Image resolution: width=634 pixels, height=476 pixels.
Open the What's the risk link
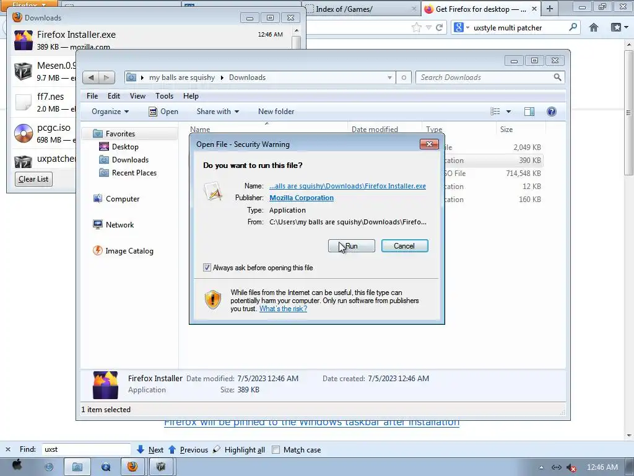[x=283, y=309]
